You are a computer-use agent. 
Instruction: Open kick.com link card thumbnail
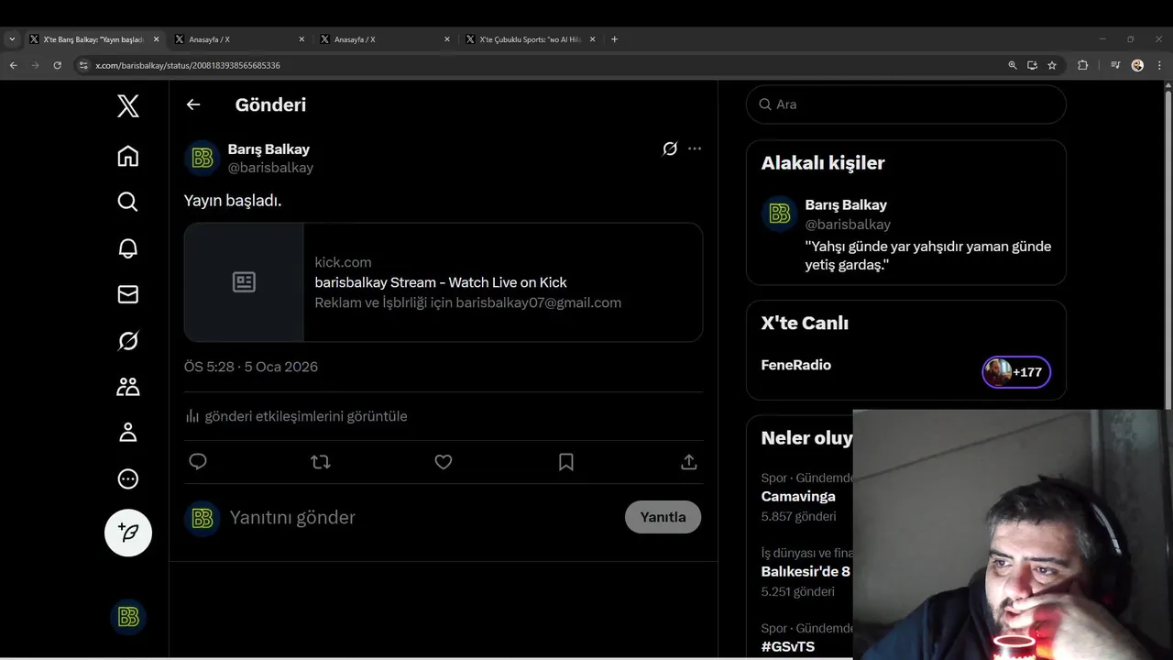click(x=244, y=282)
